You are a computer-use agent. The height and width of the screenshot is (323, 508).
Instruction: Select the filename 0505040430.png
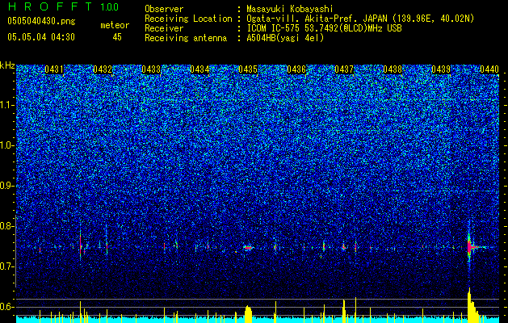point(41,22)
